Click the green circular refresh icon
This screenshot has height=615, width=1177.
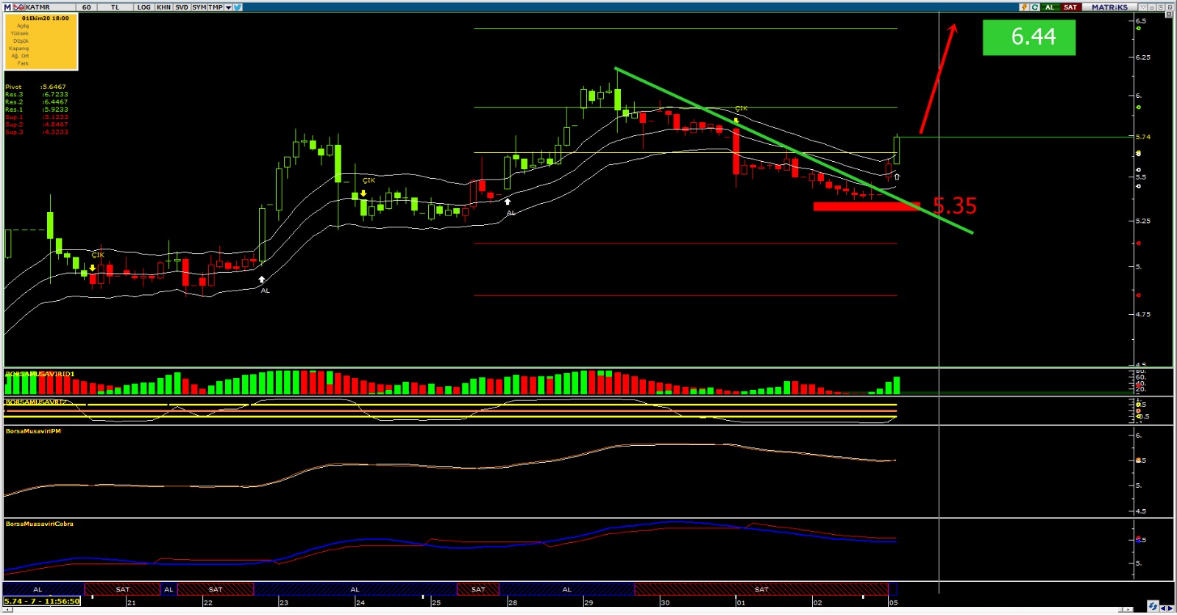click(x=1035, y=7)
